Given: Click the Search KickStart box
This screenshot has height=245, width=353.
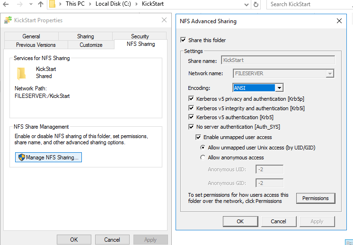Looking at the screenshot, I should (x=309, y=4).
